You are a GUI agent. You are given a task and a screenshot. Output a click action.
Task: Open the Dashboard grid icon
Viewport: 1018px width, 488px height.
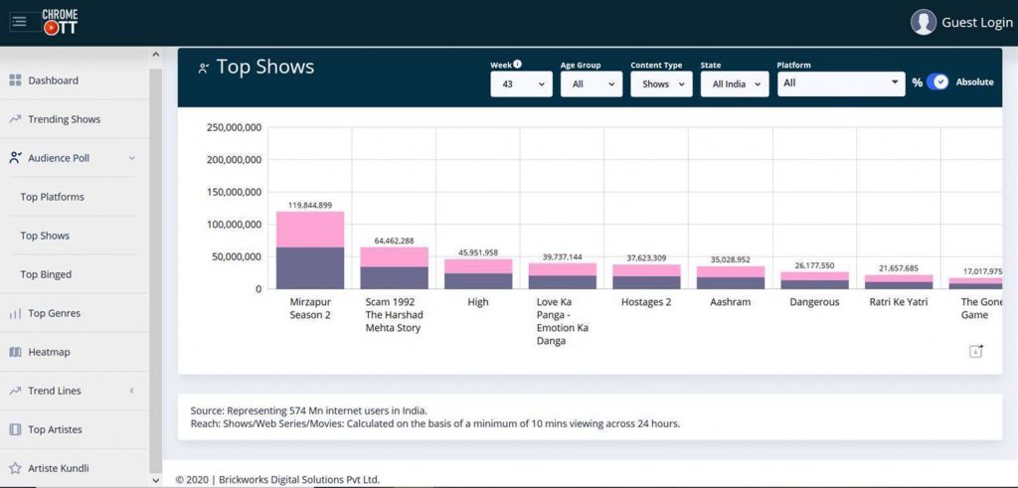(x=15, y=81)
